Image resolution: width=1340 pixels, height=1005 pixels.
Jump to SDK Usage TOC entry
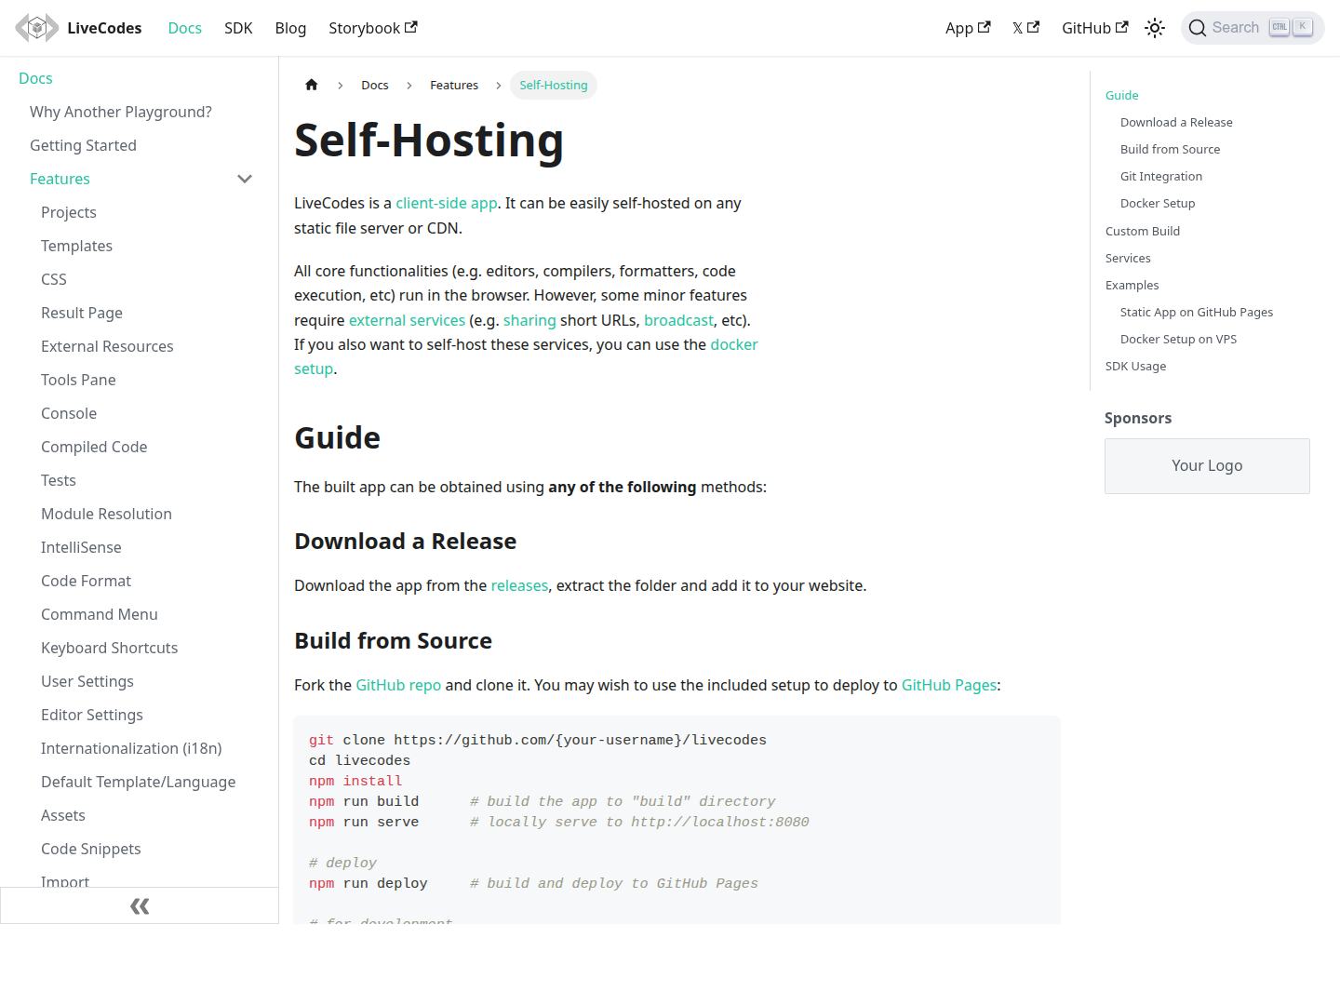[1135, 366]
